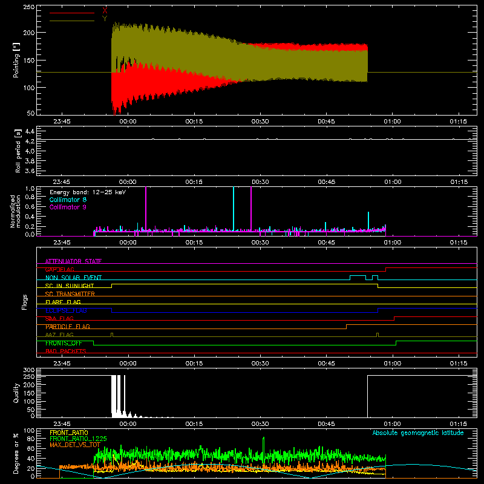Click the 23:45 time label under Pointing plot

tap(62, 122)
